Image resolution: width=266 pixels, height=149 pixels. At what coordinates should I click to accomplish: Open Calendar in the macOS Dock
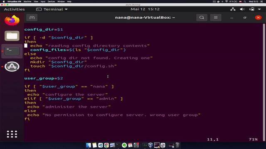[x=130, y=145]
